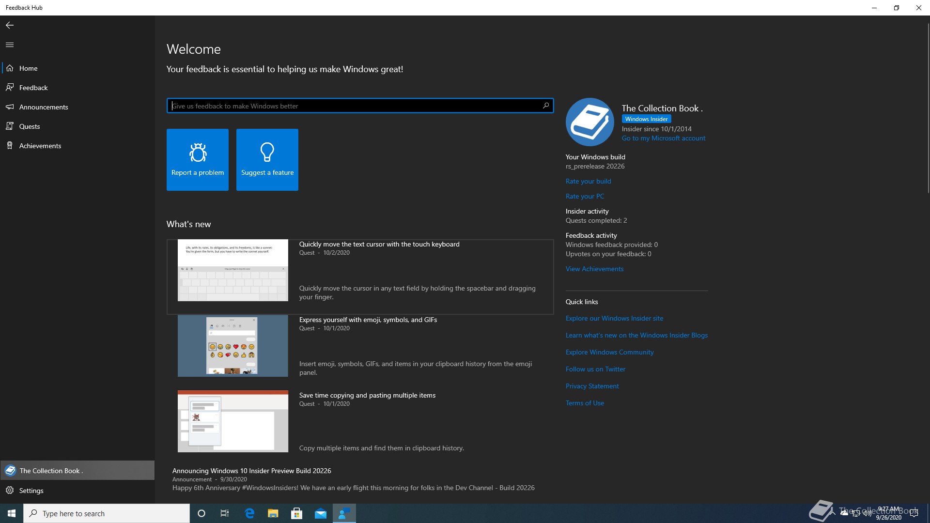
Task: Open the Home navigation item
Action: tap(77, 68)
